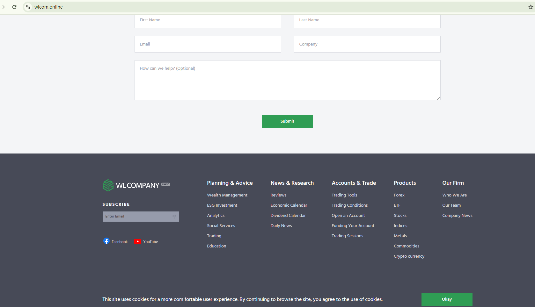Viewport: 535px width, 307px height.
Task: Bookmark this page with star icon
Action: pyautogui.click(x=531, y=7)
